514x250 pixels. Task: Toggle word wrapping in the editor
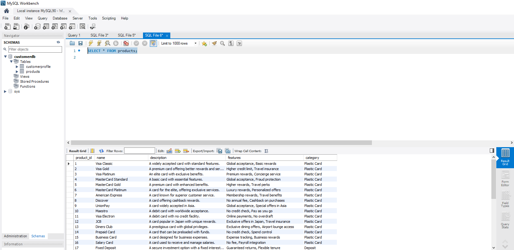239,43
